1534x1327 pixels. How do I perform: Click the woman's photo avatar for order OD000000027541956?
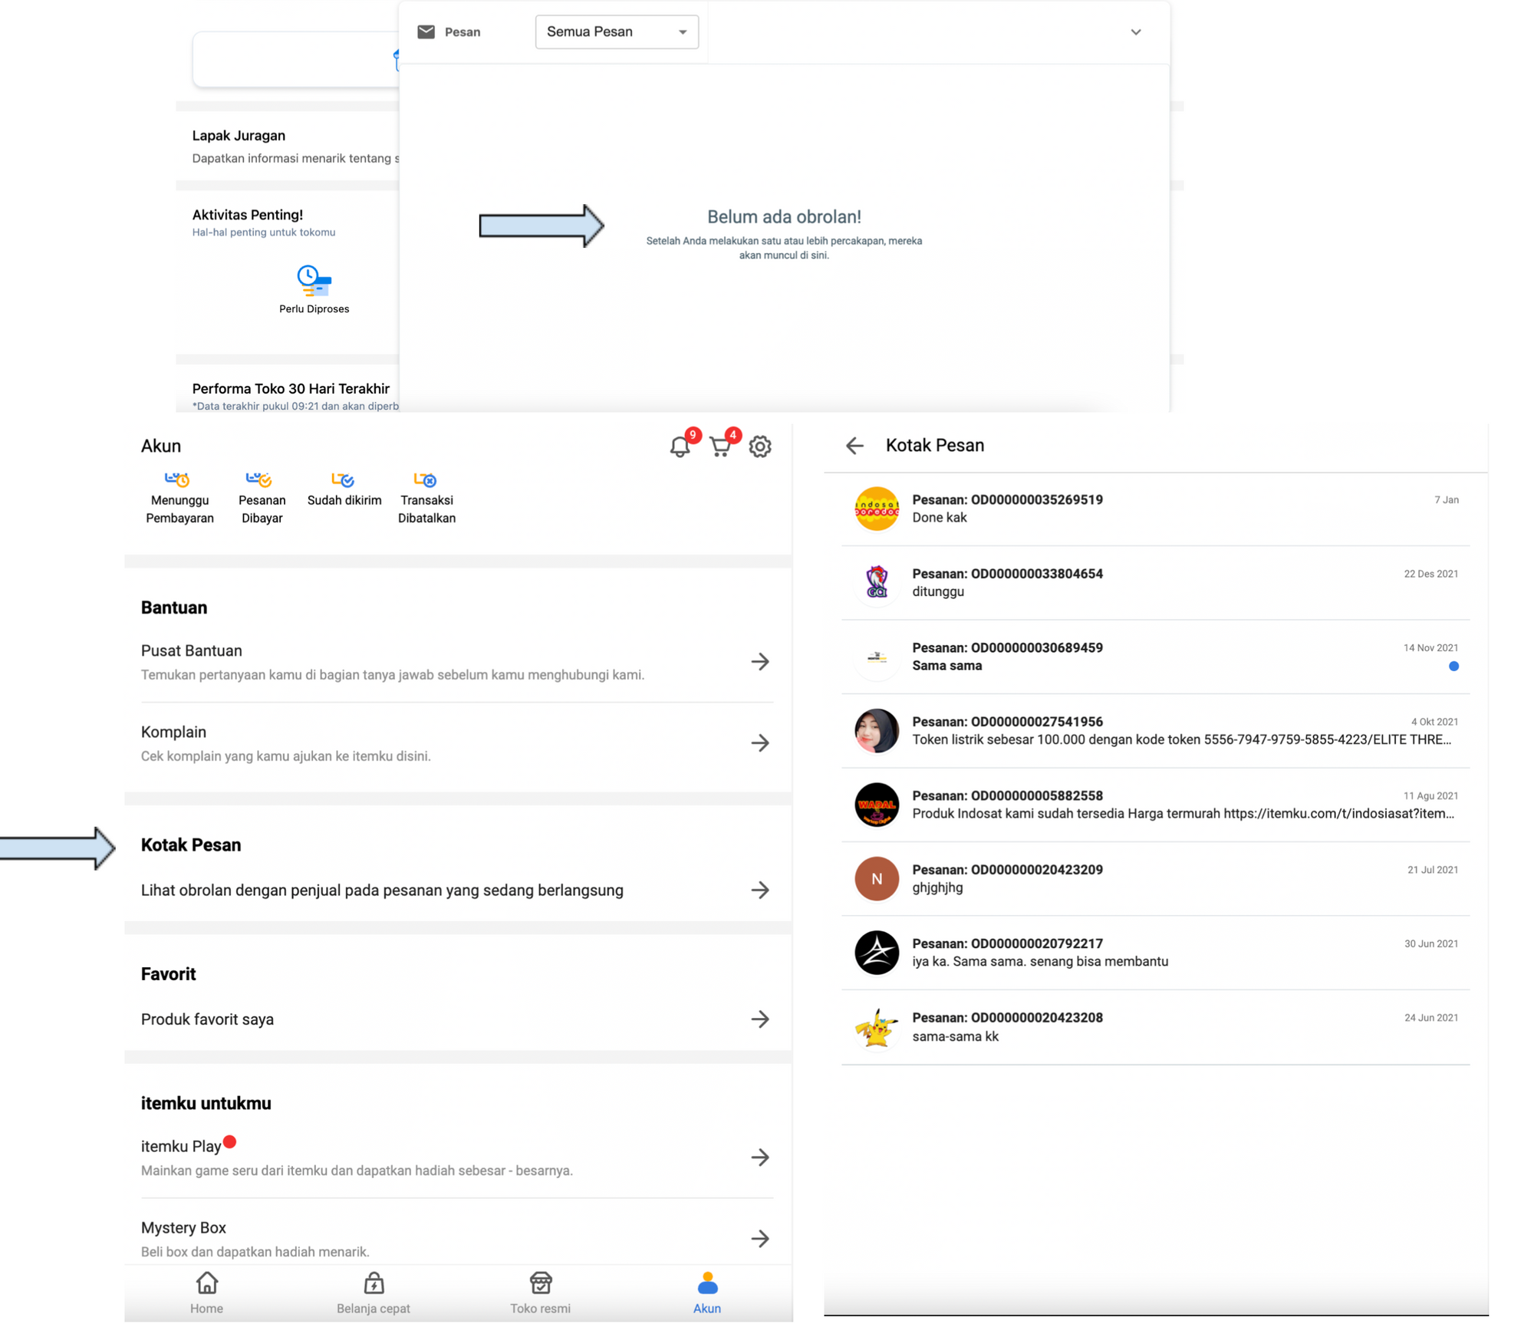(877, 731)
